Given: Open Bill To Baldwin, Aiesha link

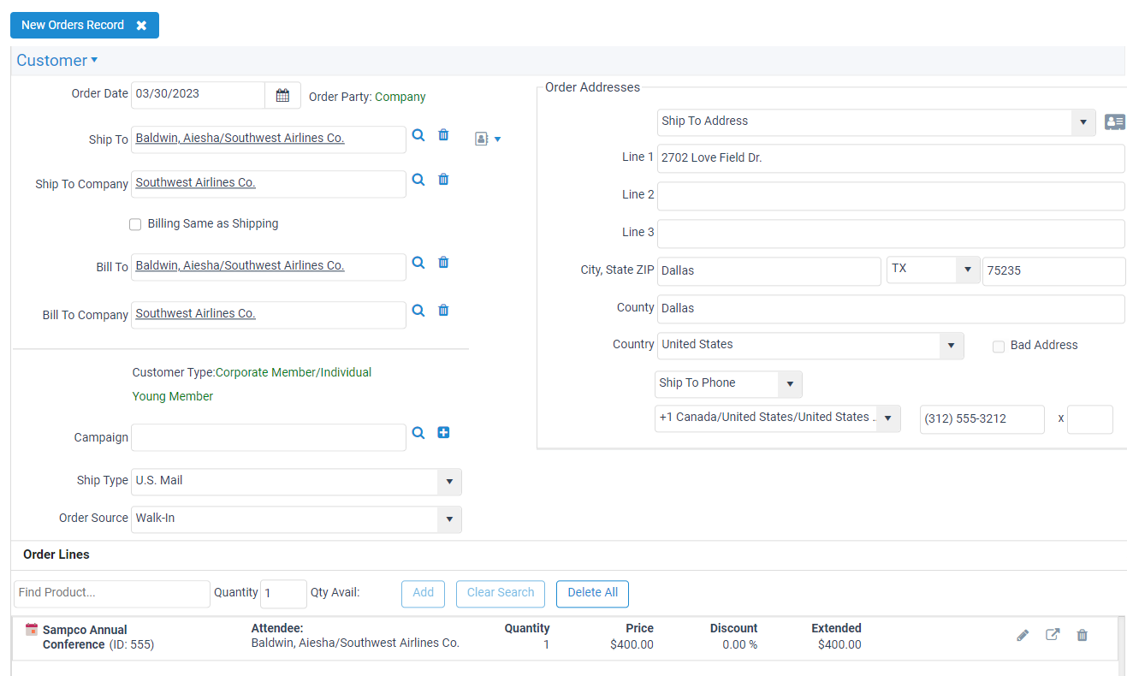Looking at the screenshot, I should (240, 265).
